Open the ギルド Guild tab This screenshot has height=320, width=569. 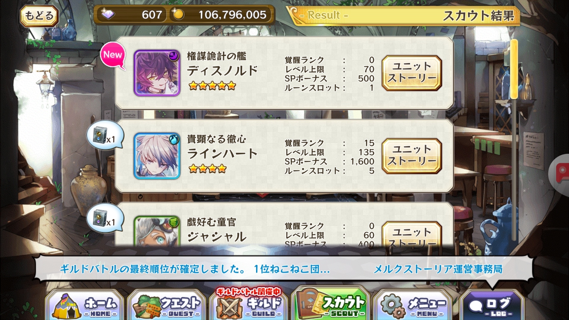(249, 305)
